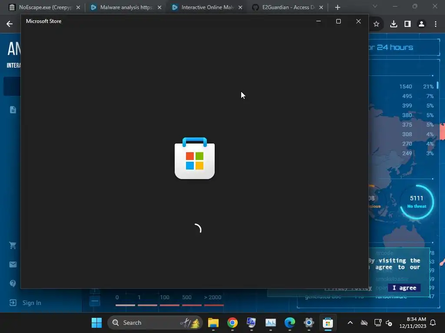
Task: Click the minus zoom button on map
Action: (x=95, y=301)
